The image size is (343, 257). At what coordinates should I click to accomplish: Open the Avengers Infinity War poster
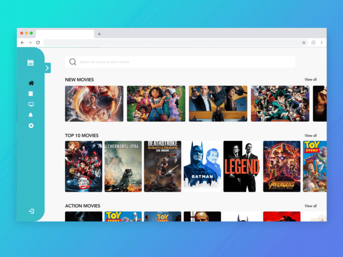click(282, 166)
